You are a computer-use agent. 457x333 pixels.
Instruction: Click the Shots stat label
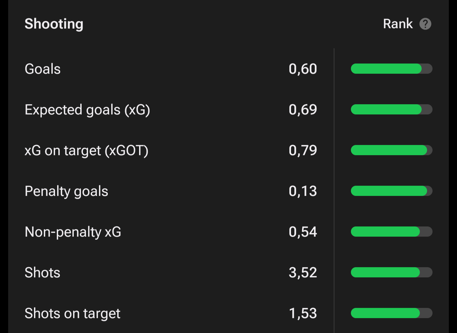(x=43, y=273)
